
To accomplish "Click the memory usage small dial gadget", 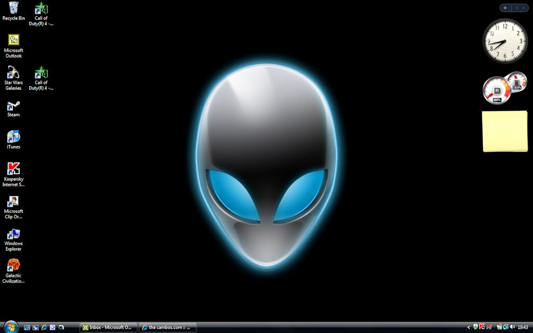I will click(516, 82).
